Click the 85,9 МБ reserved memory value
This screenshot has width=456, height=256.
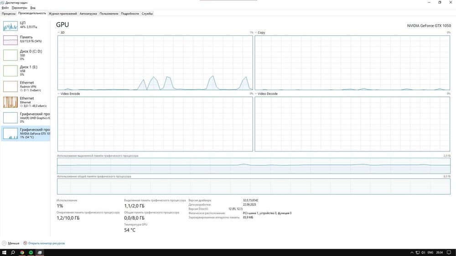coord(248,217)
